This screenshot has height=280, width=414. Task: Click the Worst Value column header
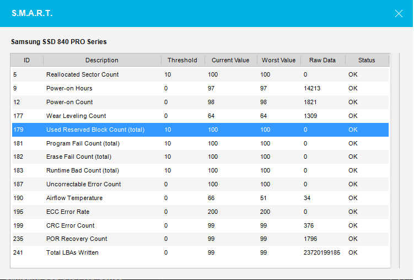pos(279,60)
